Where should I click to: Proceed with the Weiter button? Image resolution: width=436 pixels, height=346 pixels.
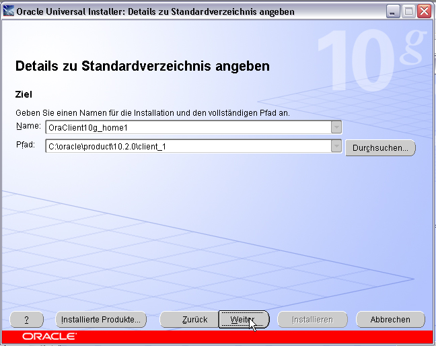pos(244,320)
